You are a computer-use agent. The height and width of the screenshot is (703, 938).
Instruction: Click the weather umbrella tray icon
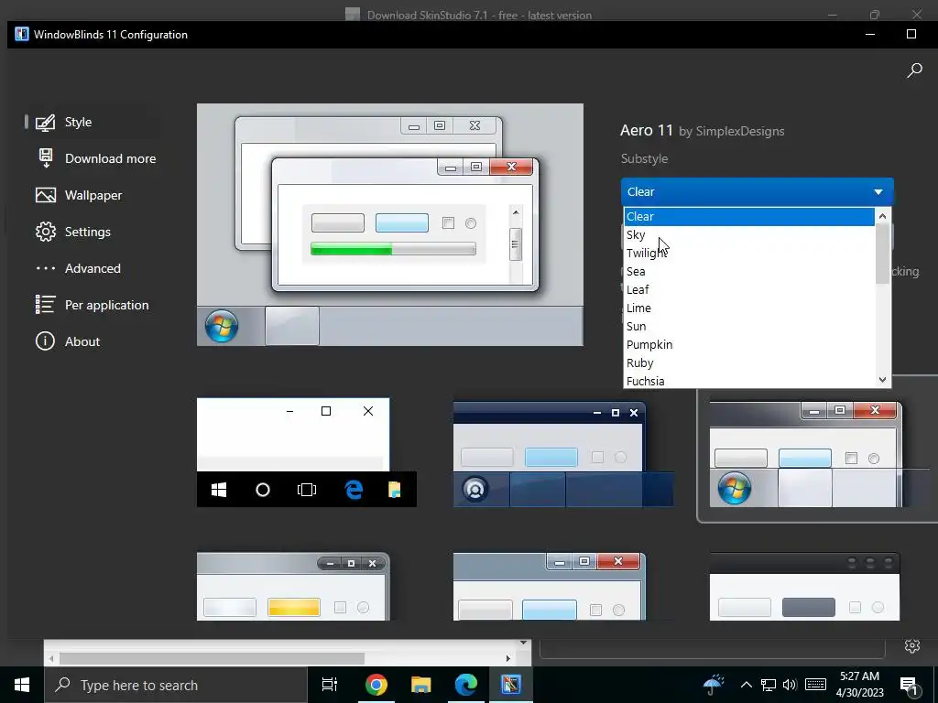click(713, 685)
